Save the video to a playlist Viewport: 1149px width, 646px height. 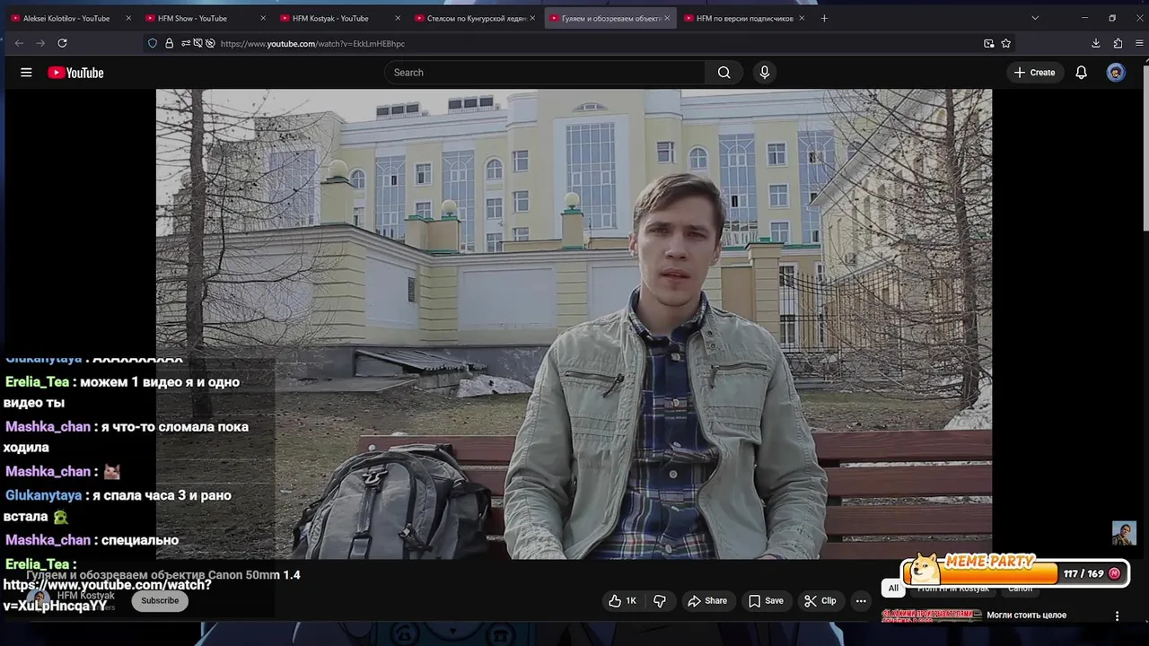click(766, 601)
